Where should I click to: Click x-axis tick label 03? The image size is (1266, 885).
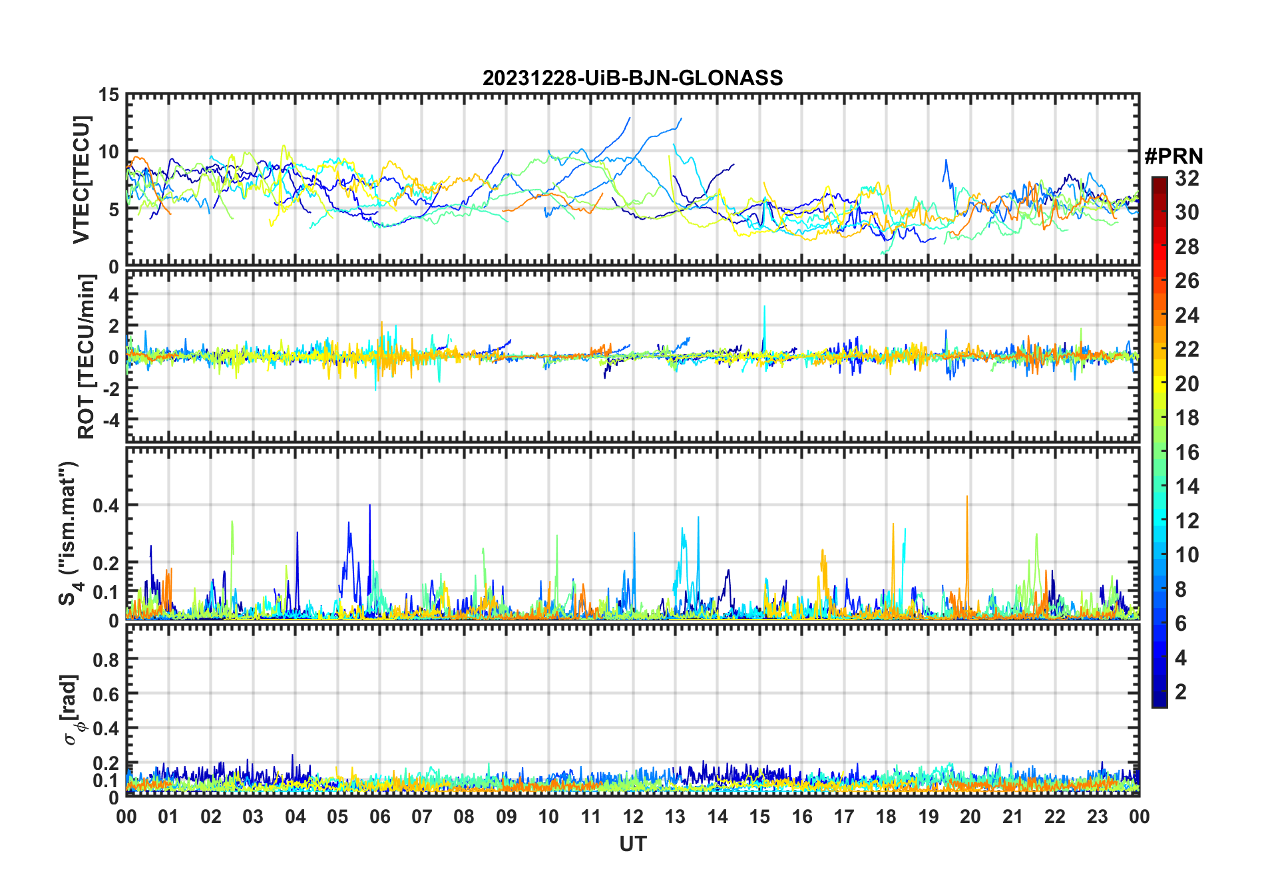(253, 816)
